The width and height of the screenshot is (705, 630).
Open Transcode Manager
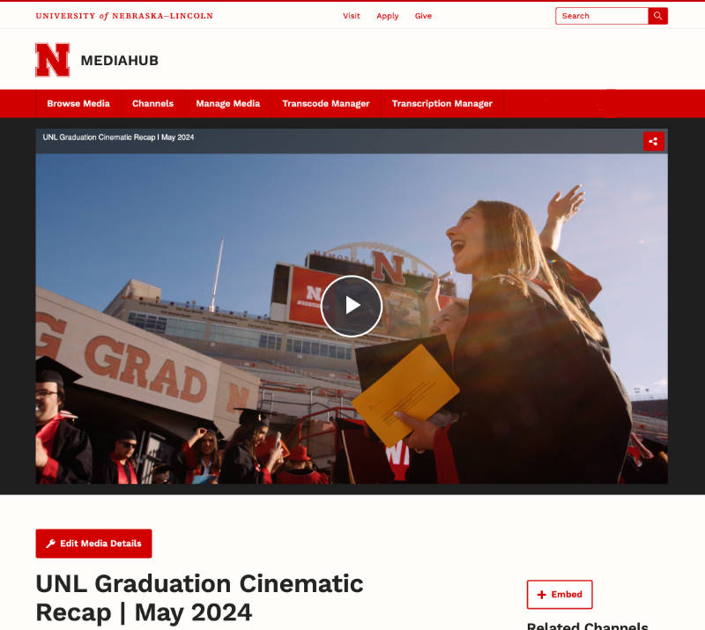[325, 103]
